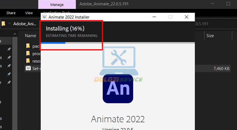237x130 pixels.
Task: Click the last quick access pin icon
Action: coord(9,82)
